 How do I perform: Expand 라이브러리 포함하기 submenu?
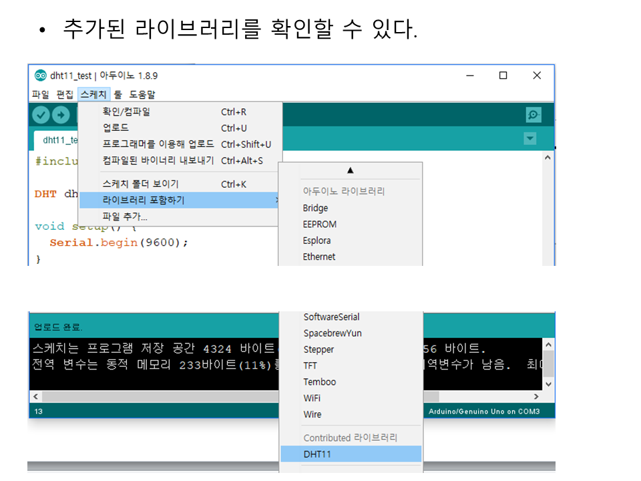(179, 200)
